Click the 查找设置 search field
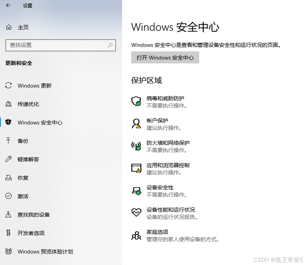 [x=61, y=45]
